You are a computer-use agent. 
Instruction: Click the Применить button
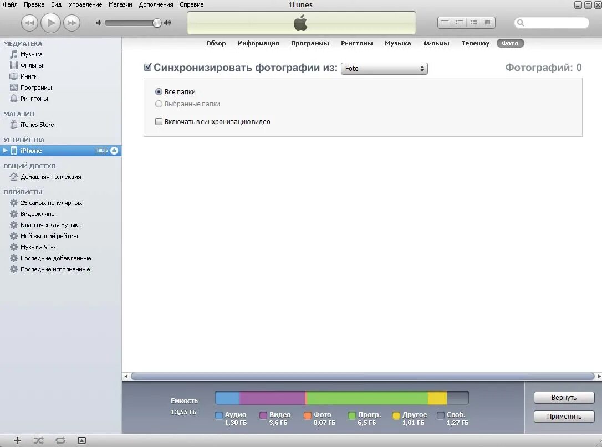point(564,417)
